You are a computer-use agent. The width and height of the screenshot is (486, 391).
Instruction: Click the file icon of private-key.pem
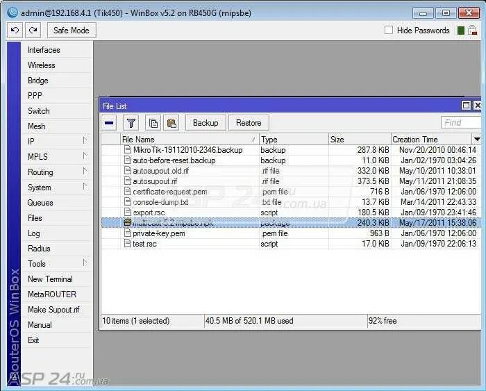pos(127,233)
